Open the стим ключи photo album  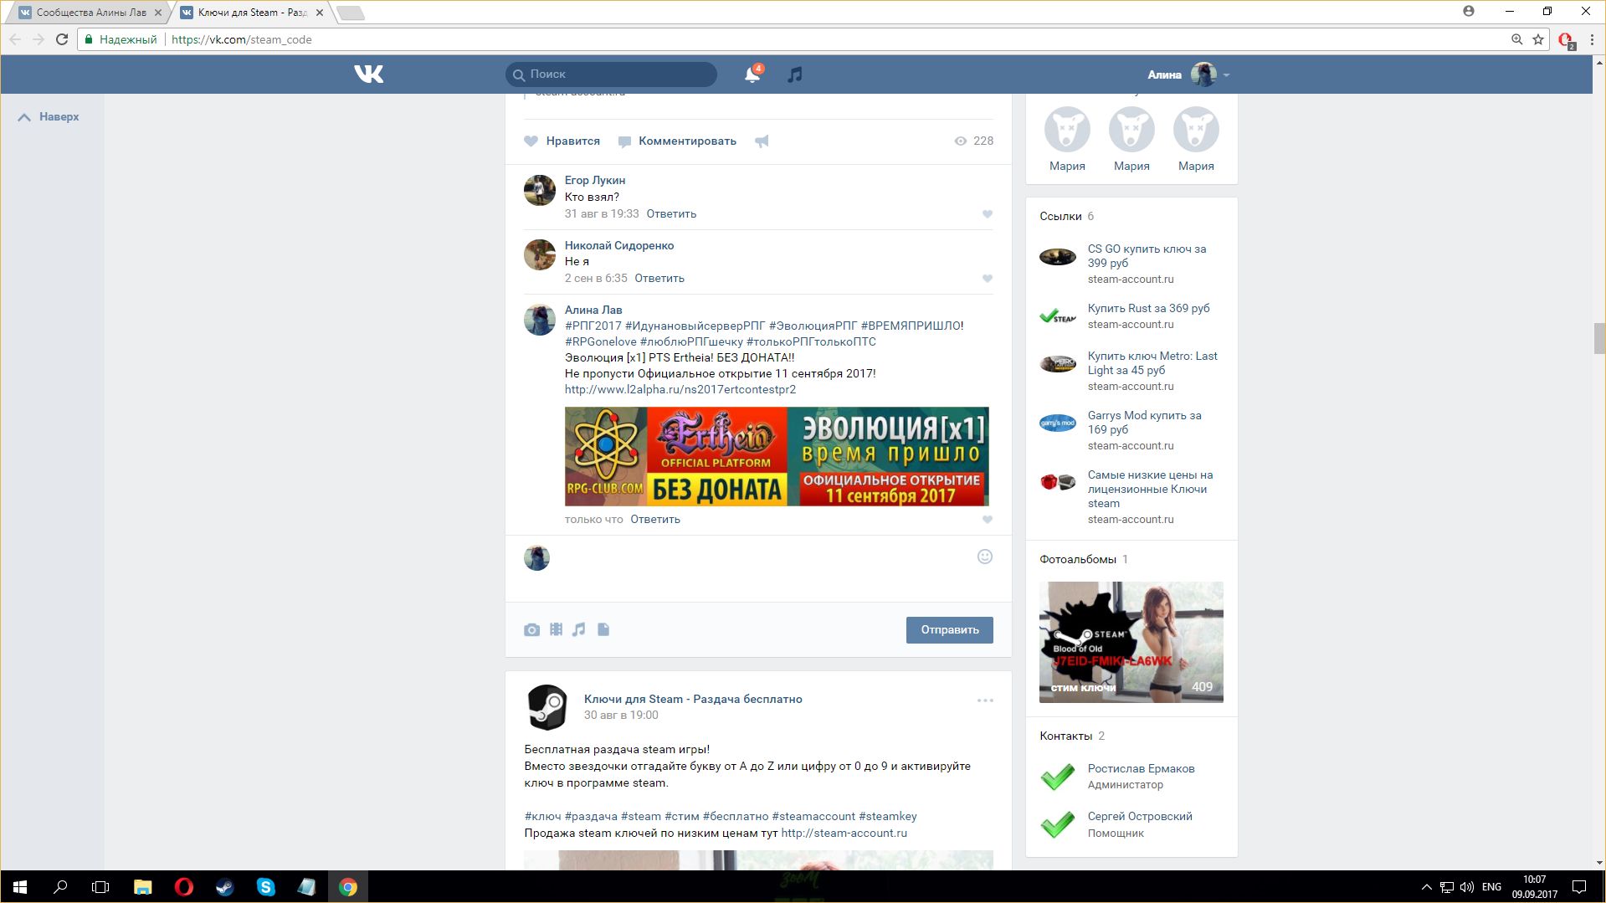1131,642
